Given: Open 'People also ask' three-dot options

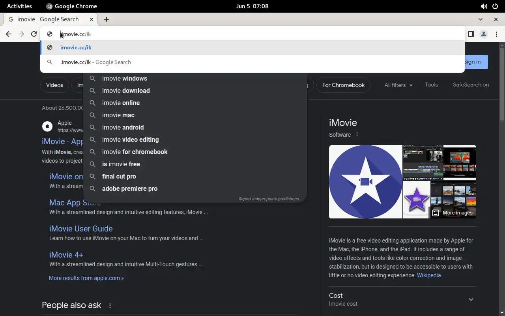Looking at the screenshot, I should pyautogui.click(x=110, y=306).
